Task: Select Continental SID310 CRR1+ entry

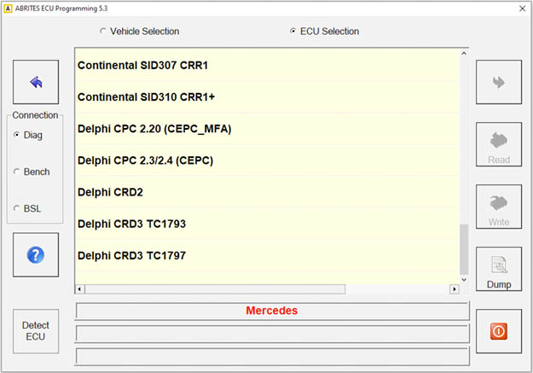Action: click(x=146, y=97)
